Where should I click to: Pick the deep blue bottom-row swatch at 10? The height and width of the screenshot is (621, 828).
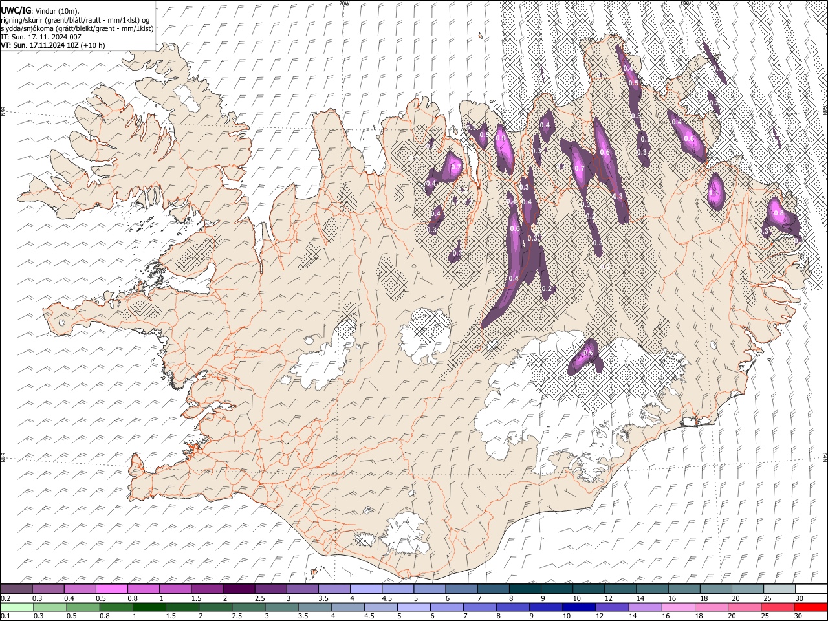point(579,607)
